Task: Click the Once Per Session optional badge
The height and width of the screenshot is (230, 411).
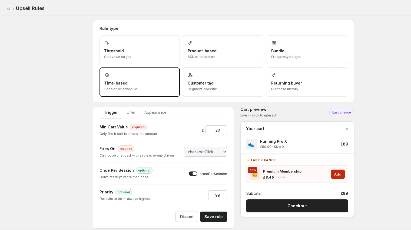Action: click(144, 170)
